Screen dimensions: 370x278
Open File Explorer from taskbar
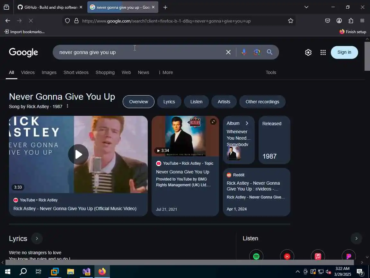(x=70, y=271)
